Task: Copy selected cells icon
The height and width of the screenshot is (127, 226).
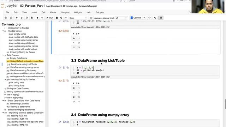Action: (27, 18)
